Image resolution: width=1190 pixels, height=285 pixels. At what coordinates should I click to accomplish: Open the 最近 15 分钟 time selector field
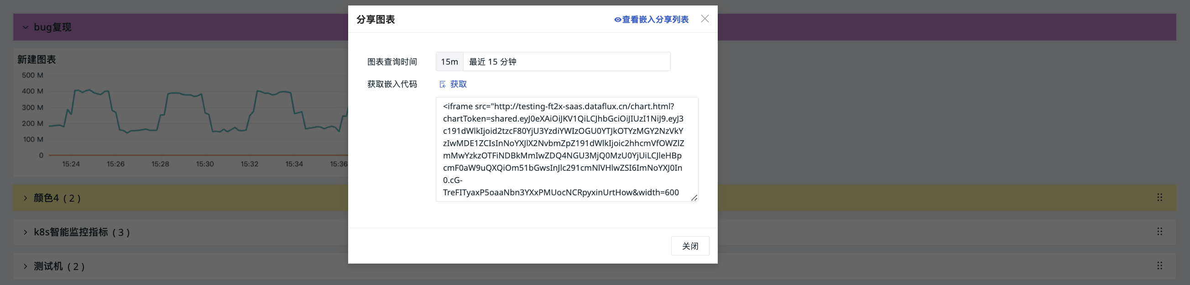[x=566, y=62]
